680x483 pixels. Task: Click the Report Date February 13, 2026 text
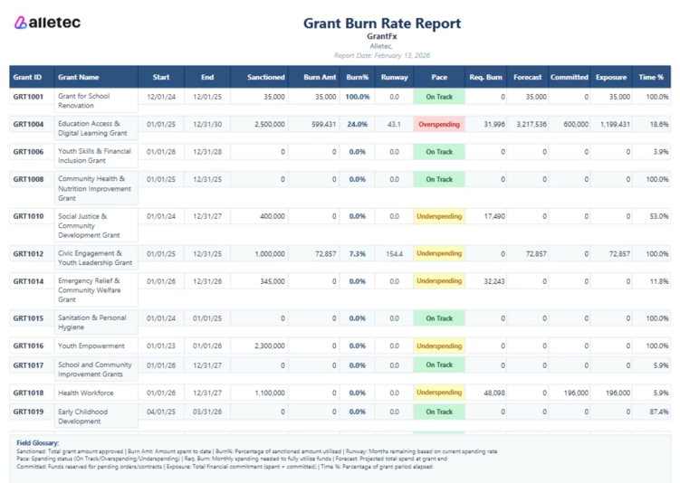(x=381, y=55)
